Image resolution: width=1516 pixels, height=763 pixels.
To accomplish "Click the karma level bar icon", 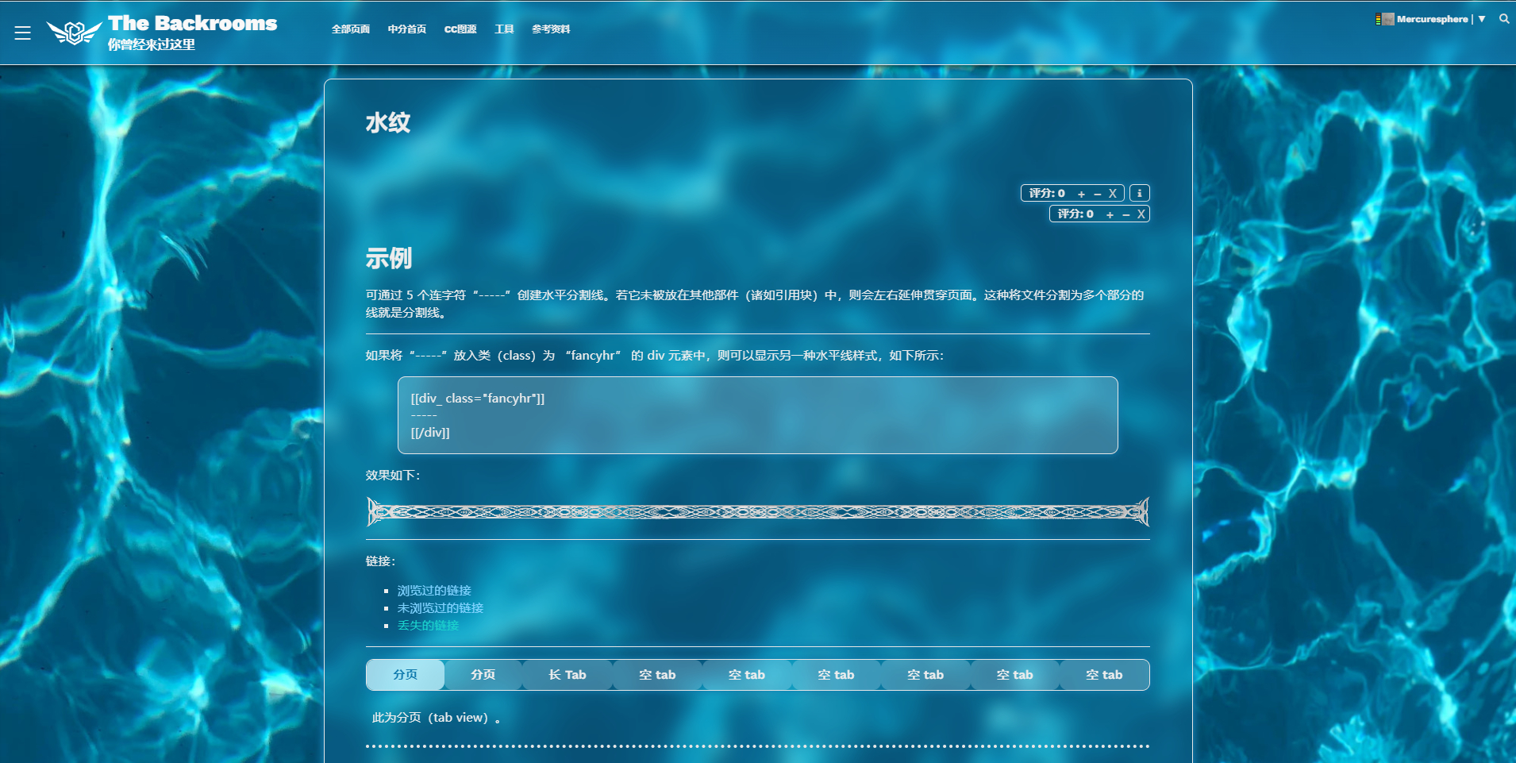I will click(1378, 19).
